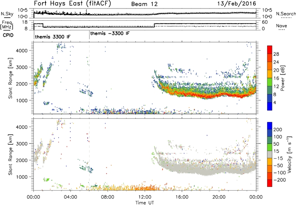Select the 'N.Search' legend label
This screenshot has height=205, width=296.
pyautogui.click(x=286, y=14)
